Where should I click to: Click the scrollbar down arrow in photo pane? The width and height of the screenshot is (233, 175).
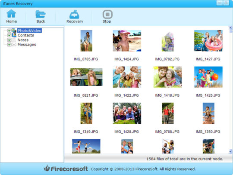[x=230, y=151]
